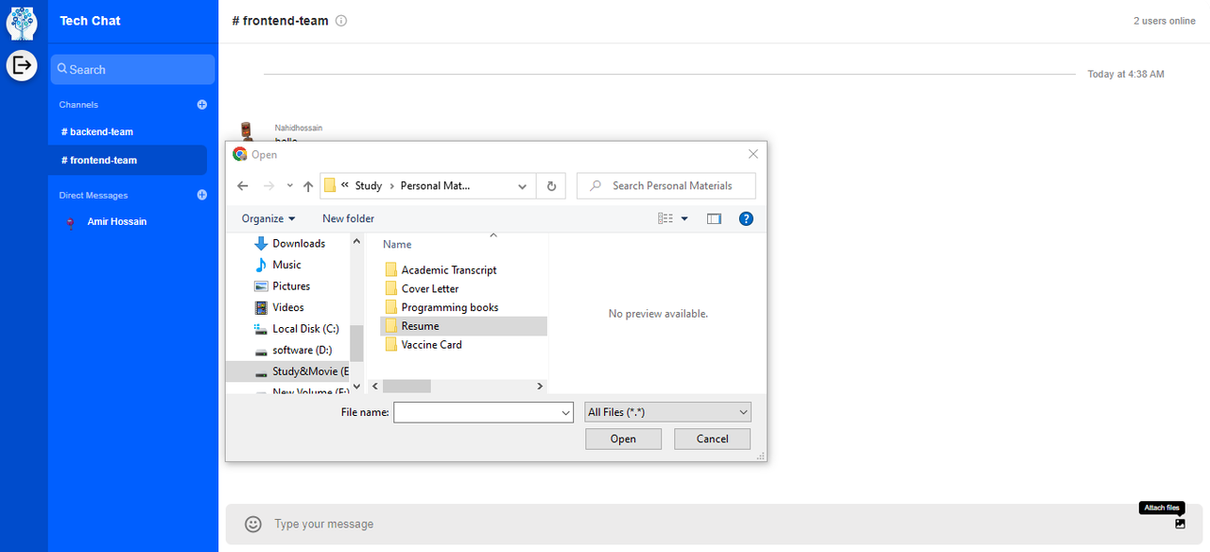Cancel the Open dialog
Viewport: 1210px width, 552px height.
coord(713,439)
